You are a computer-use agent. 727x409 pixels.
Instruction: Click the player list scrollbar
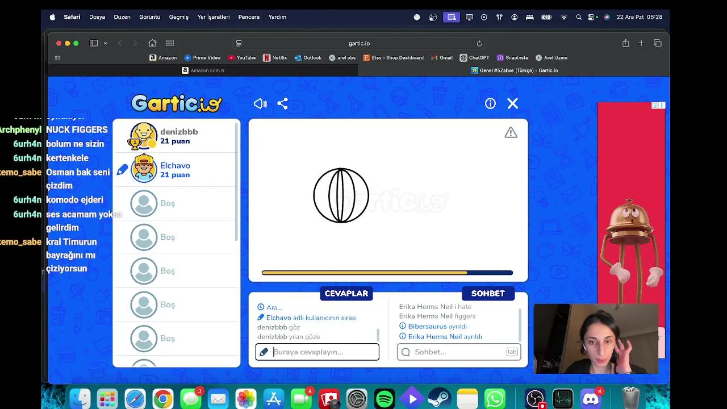tap(237, 182)
